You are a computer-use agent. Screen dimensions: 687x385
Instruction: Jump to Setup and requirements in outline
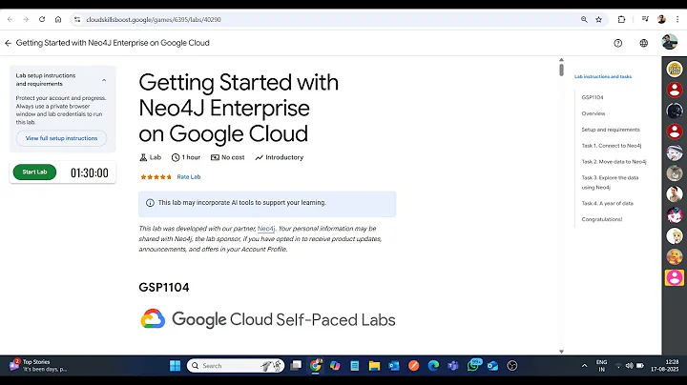(611, 130)
